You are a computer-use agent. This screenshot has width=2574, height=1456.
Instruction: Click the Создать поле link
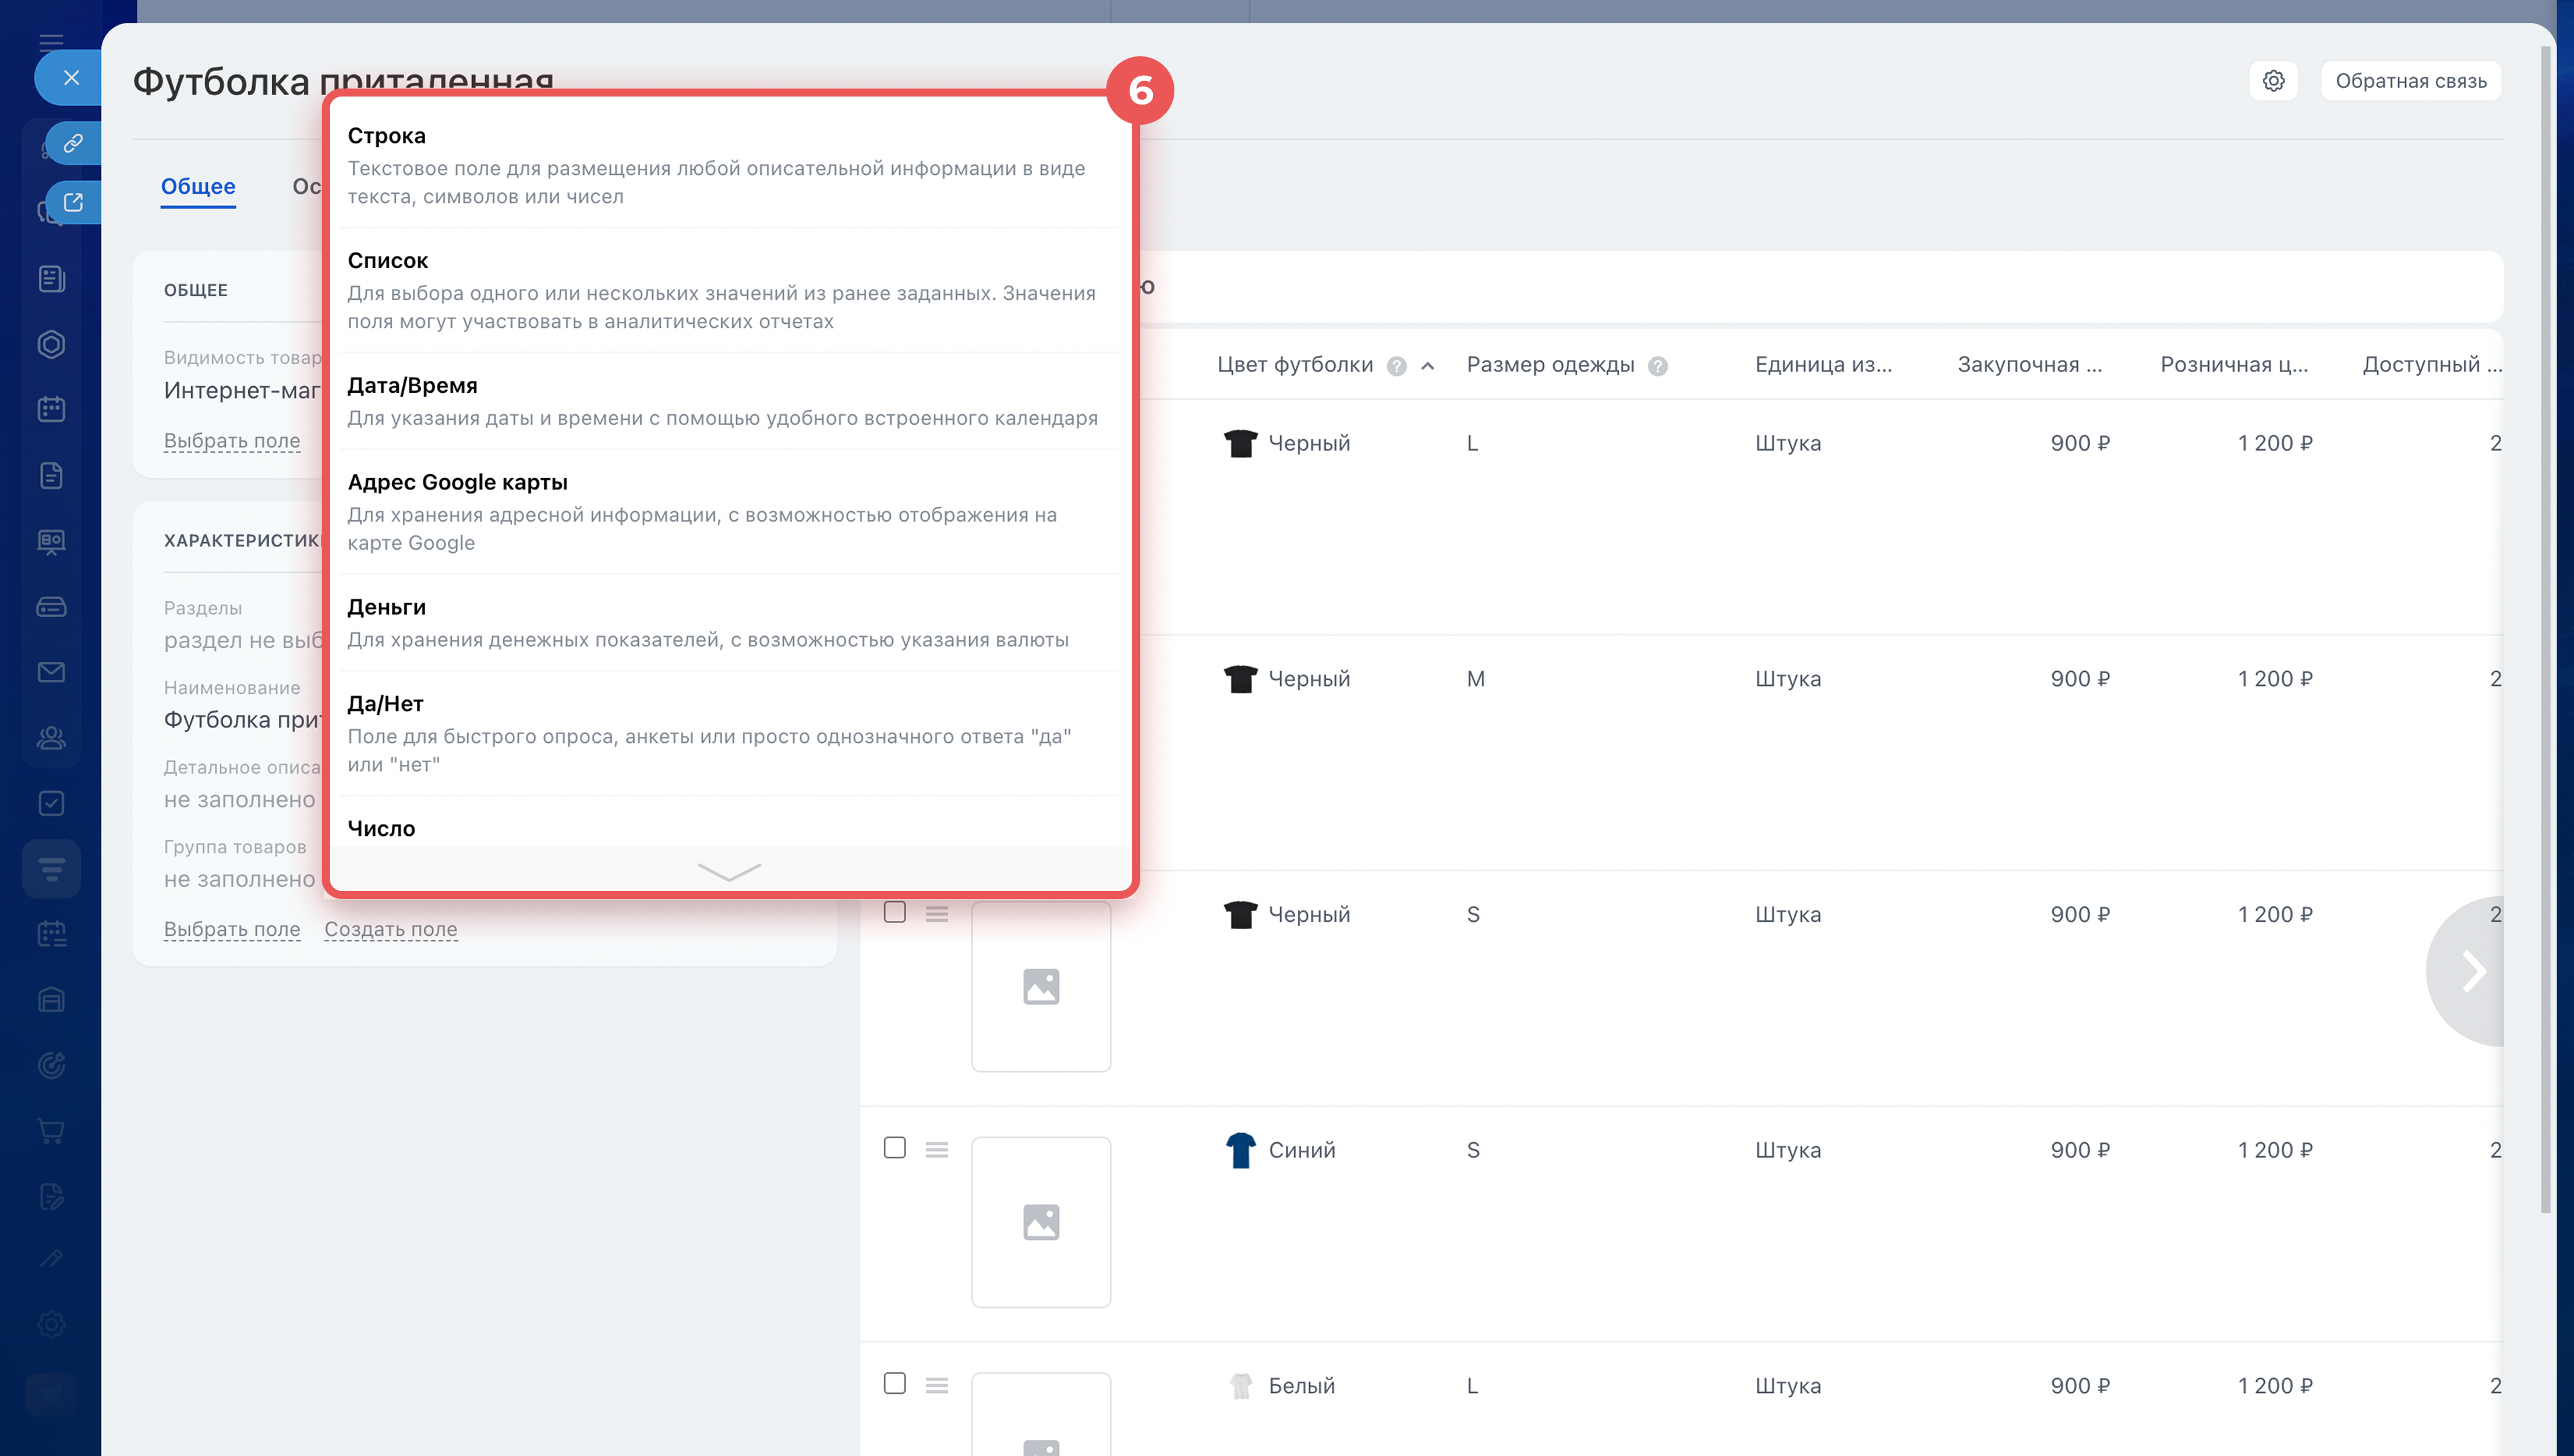pyautogui.click(x=390, y=929)
